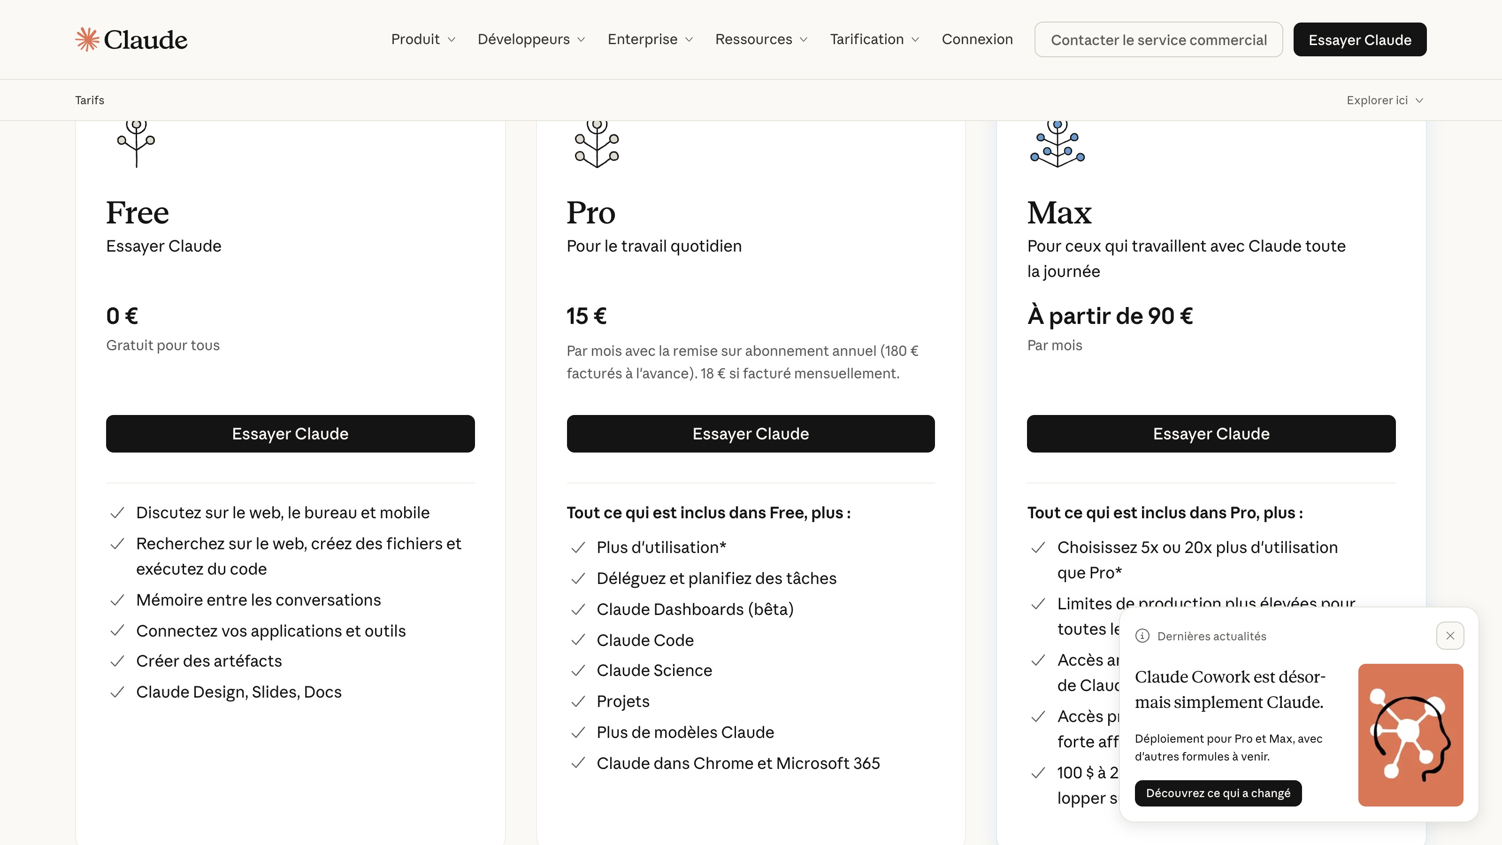Click checkmark beside Limites de production
The width and height of the screenshot is (1502, 845).
[x=1038, y=604]
